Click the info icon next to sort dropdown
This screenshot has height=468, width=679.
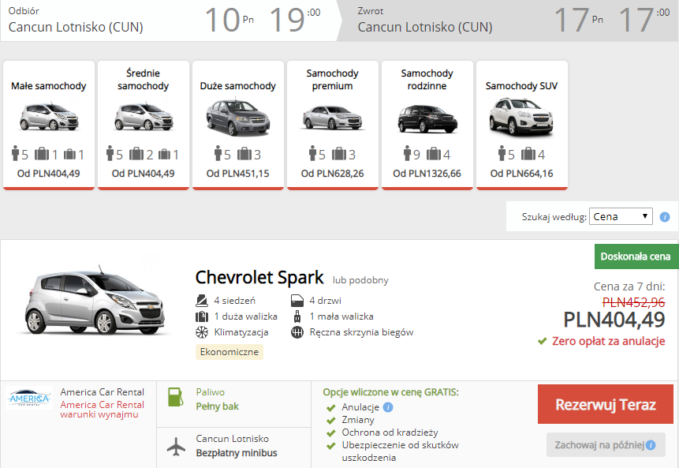(x=664, y=217)
